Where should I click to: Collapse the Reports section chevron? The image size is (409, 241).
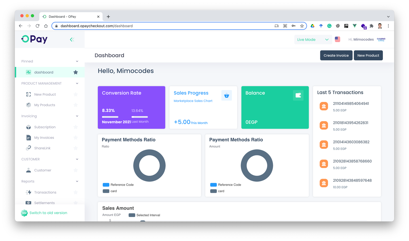click(x=77, y=181)
